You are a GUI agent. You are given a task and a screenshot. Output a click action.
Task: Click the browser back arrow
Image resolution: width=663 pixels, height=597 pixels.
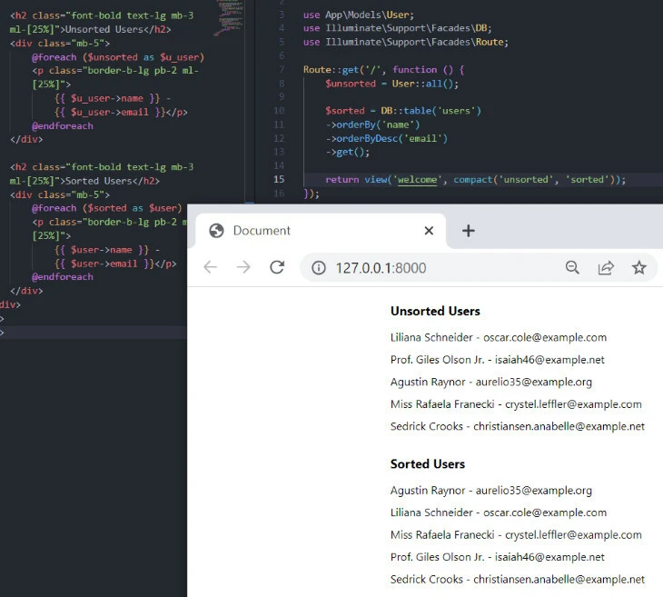point(211,267)
